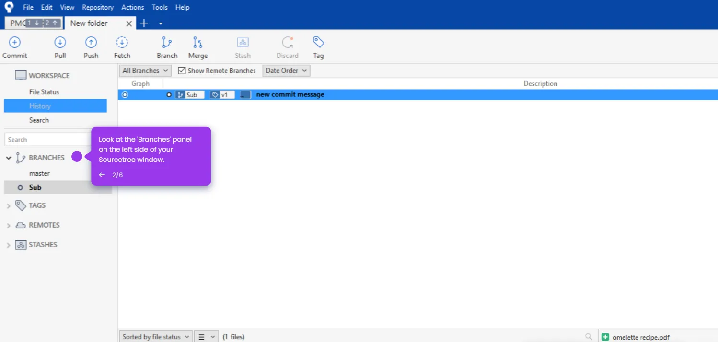
Task: Click the commit graph node circle
Action: point(125,95)
